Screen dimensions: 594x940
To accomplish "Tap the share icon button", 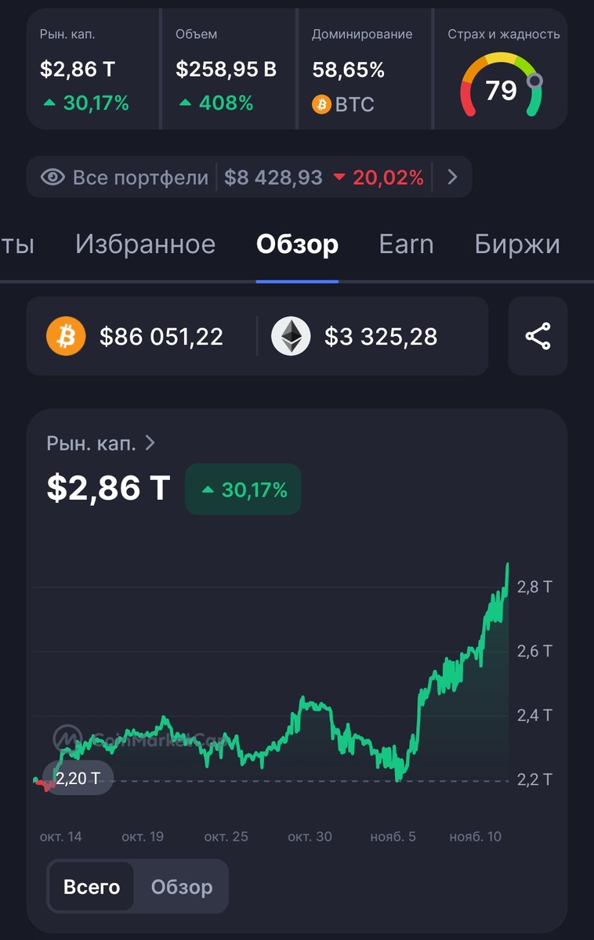I will click(x=538, y=336).
